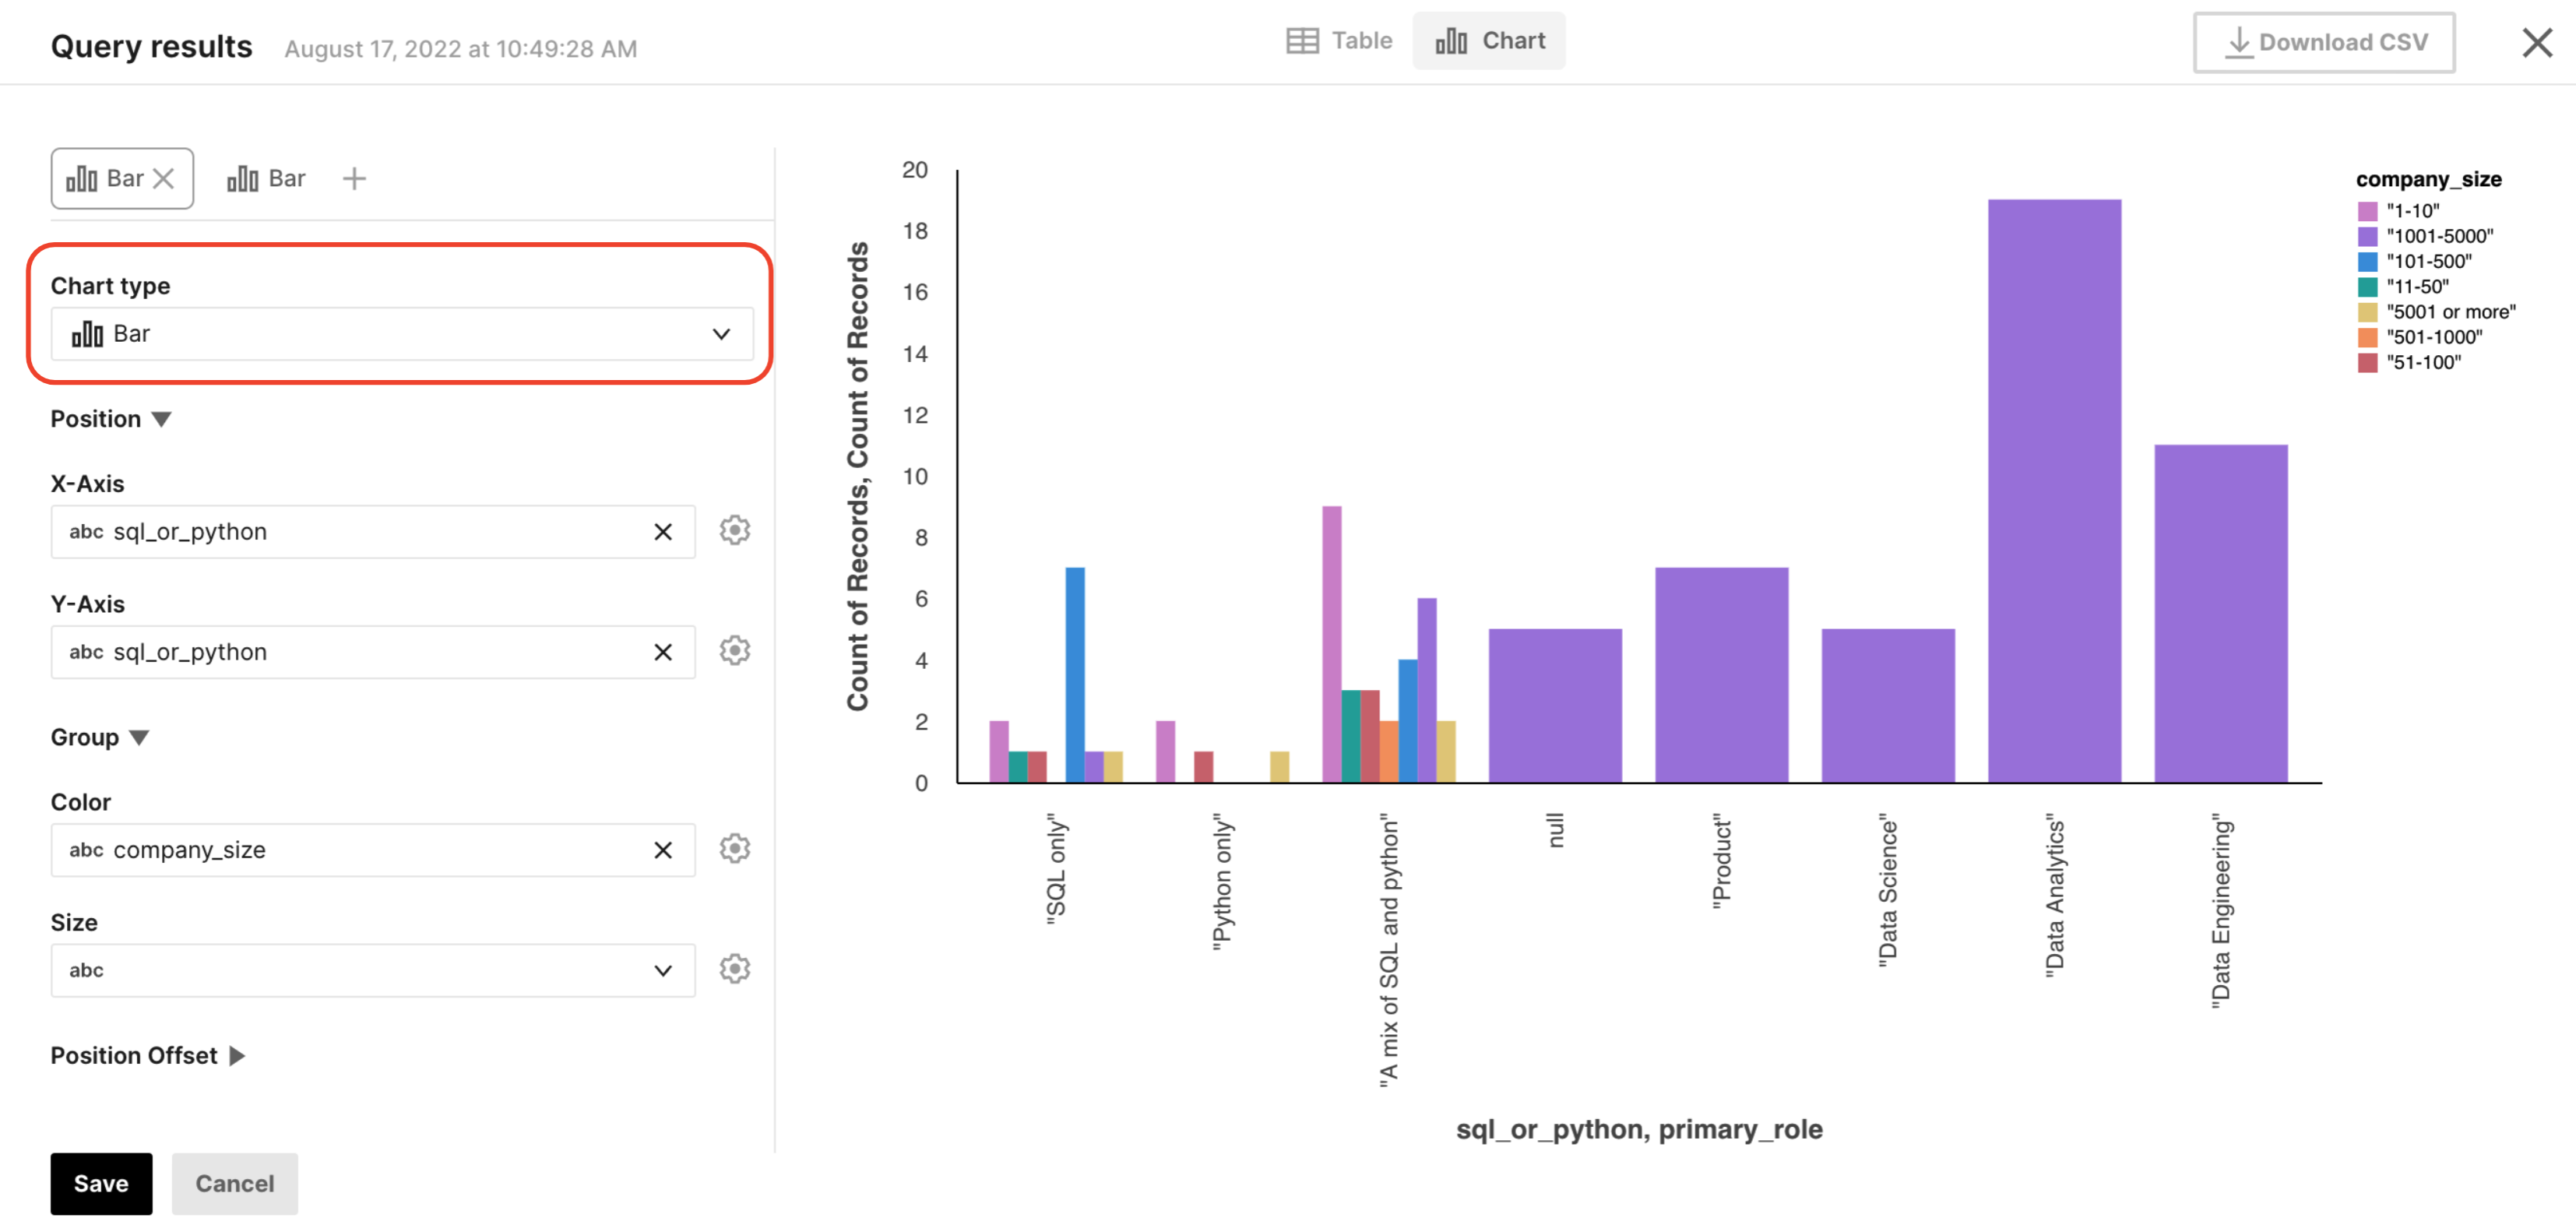Expand the Position Offset section
2576x1232 pixels.
(237, 1056)
